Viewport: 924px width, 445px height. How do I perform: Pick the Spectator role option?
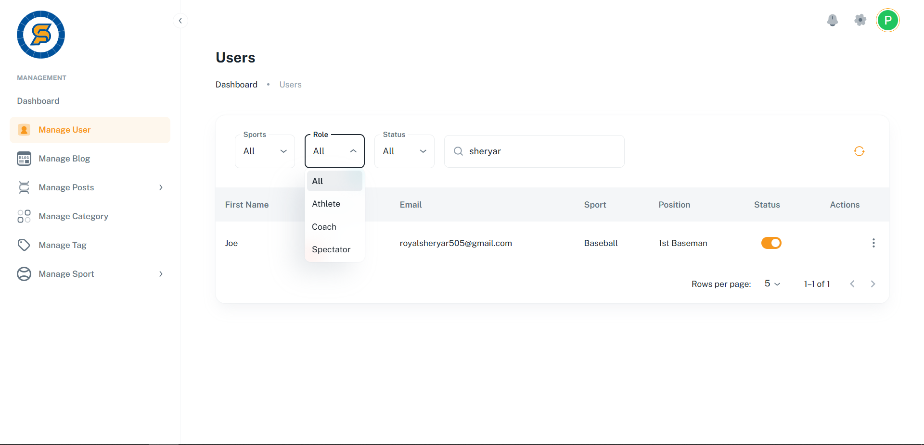point(331,249)
